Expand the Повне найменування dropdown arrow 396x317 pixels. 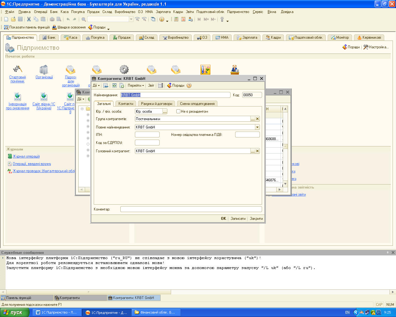tap(257, 127)
